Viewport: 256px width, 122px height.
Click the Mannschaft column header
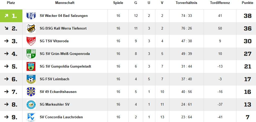65,3
